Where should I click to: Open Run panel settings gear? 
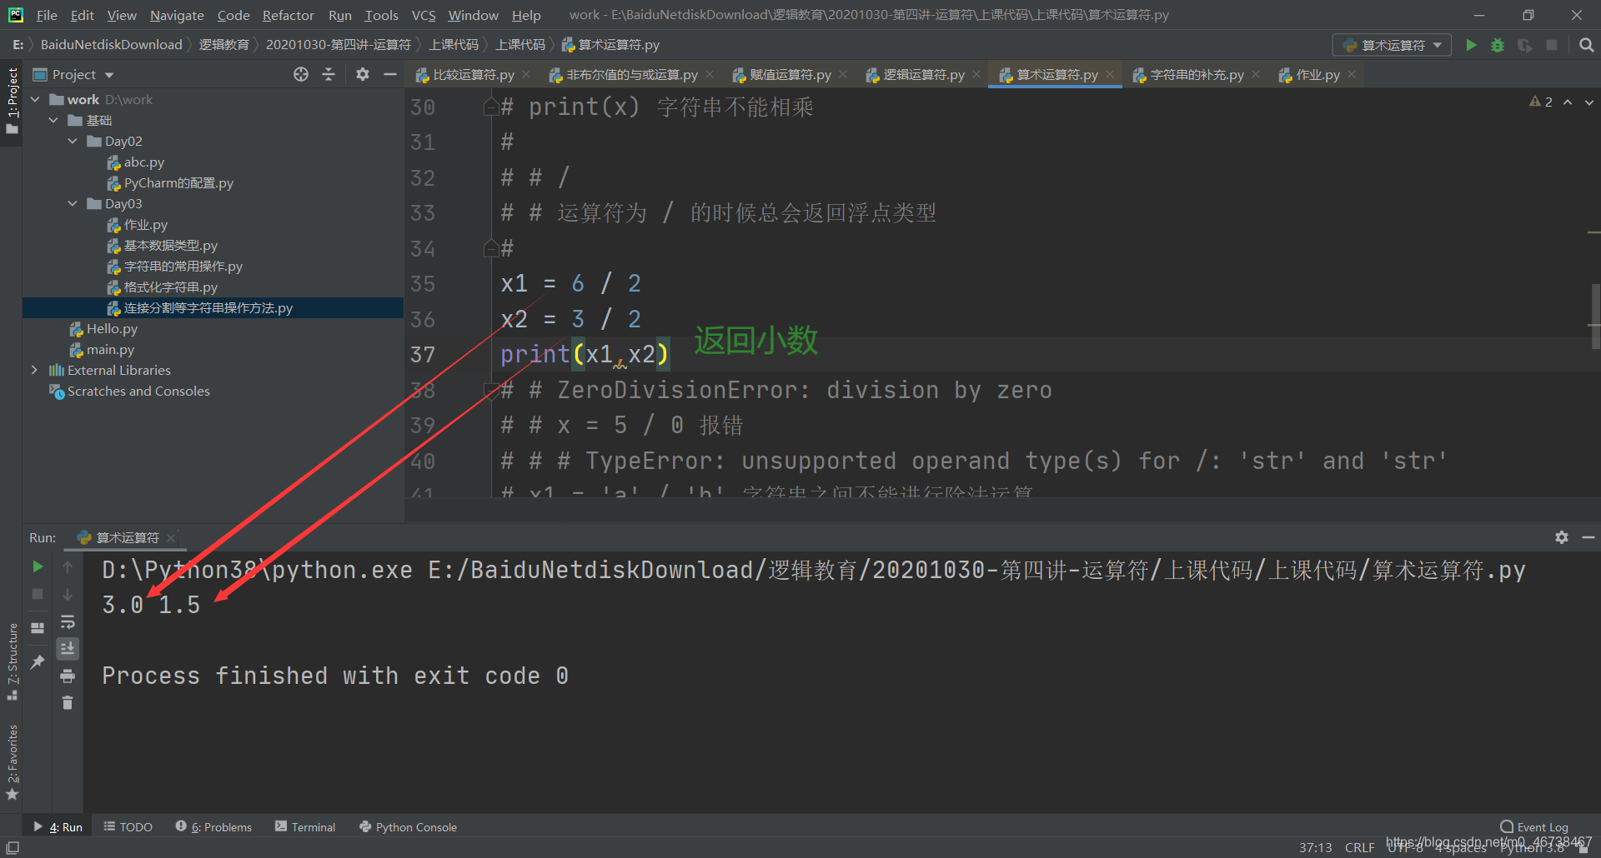coord(1562,537)
